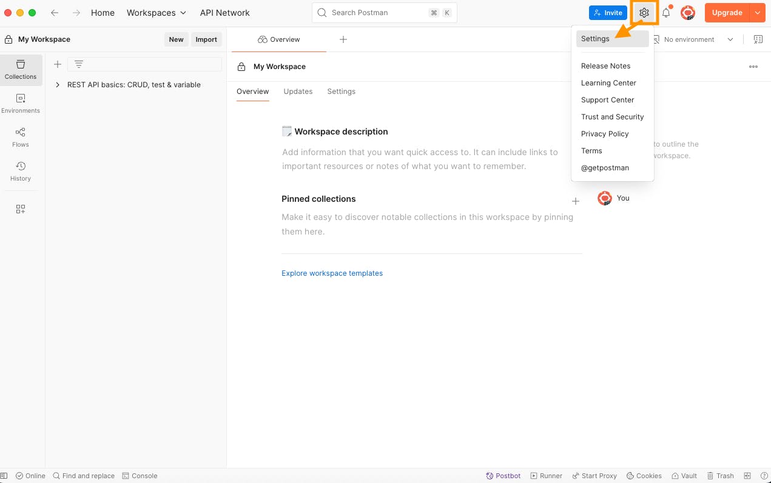The height and width of the screenshot is (483, 771).
Task: Go back with the left arrow
Action: (x=55, y=13)
